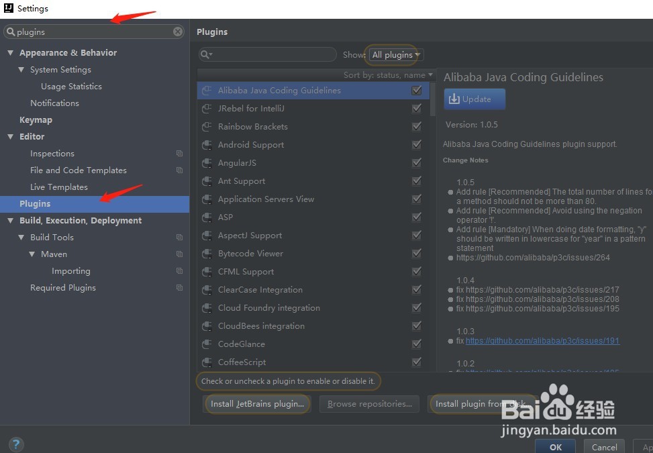The width and height of the screenshot is (653, 453).
Task: Click the plugin list vertical scrollbar
Action: 433,99
